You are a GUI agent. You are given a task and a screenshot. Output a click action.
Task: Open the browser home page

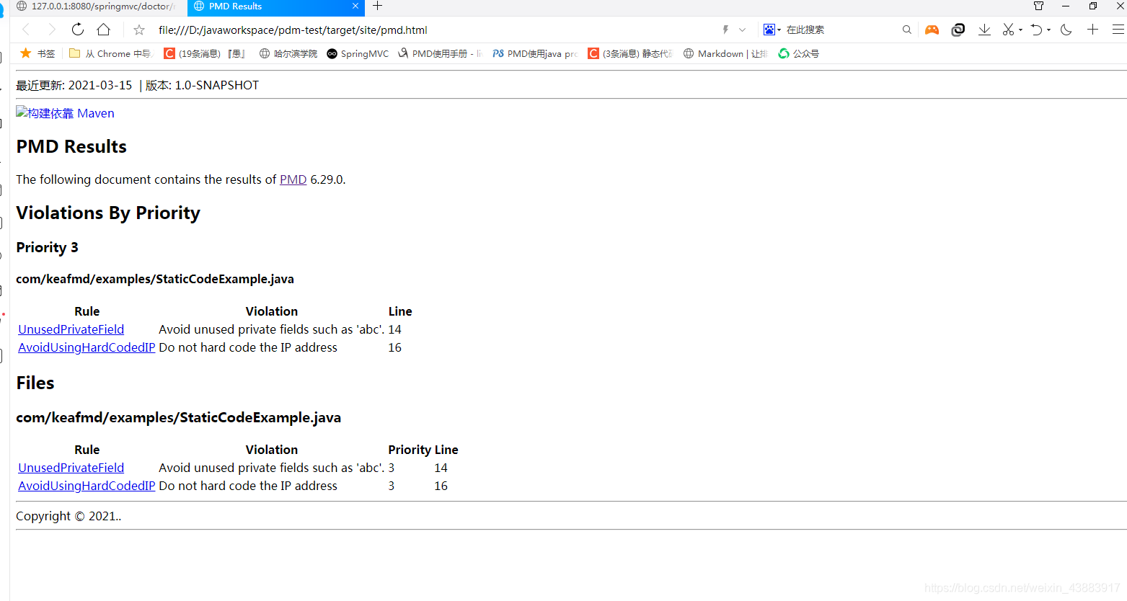[104, 30]
